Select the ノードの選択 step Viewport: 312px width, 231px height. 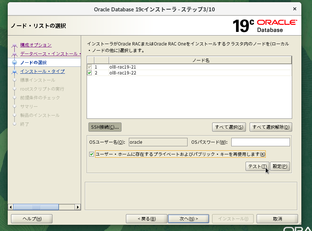coord(33,63)
